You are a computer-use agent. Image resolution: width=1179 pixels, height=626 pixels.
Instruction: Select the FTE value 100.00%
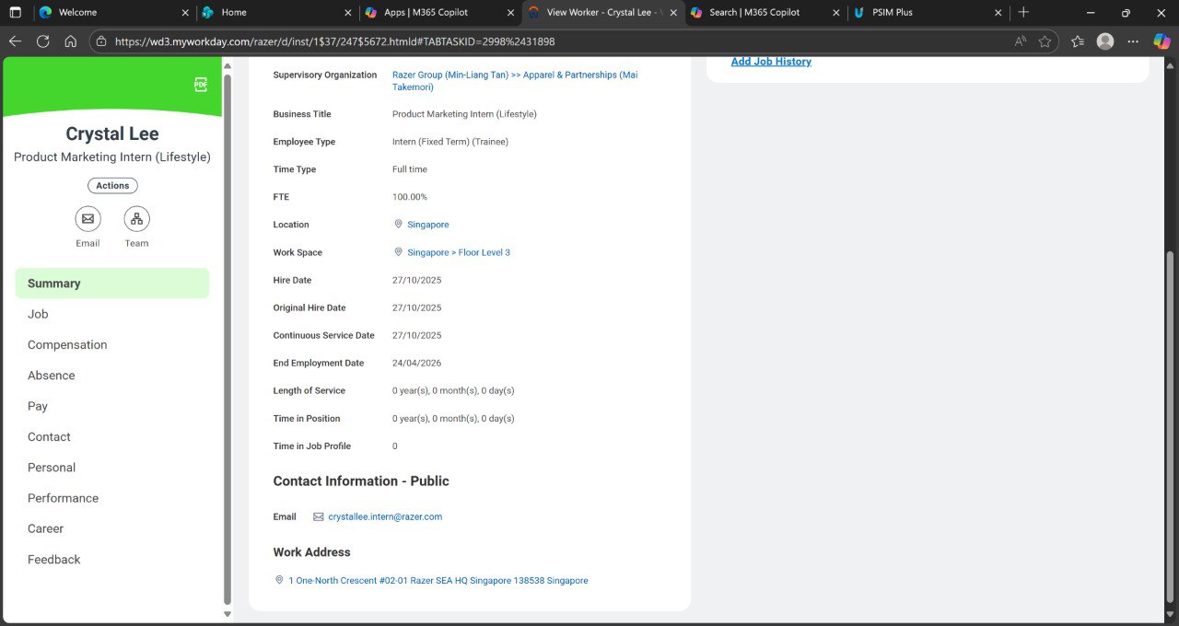pyautogui.click(x=410, y=197)
